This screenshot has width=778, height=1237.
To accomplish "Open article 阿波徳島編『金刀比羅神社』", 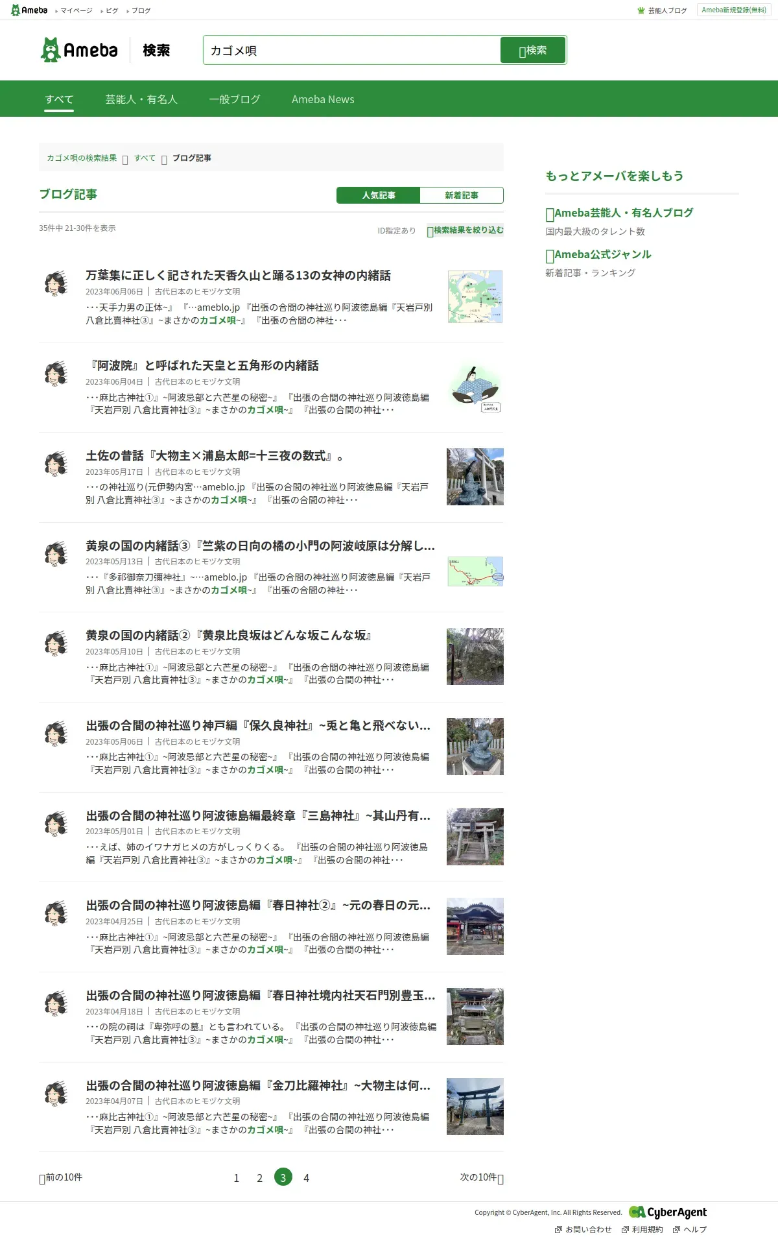I will [258, 1086].
